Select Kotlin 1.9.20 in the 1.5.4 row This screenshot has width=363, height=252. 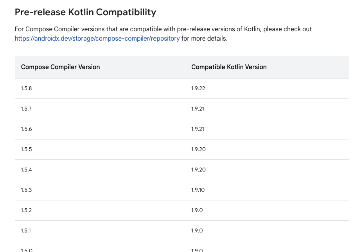(x=198, y=170)
